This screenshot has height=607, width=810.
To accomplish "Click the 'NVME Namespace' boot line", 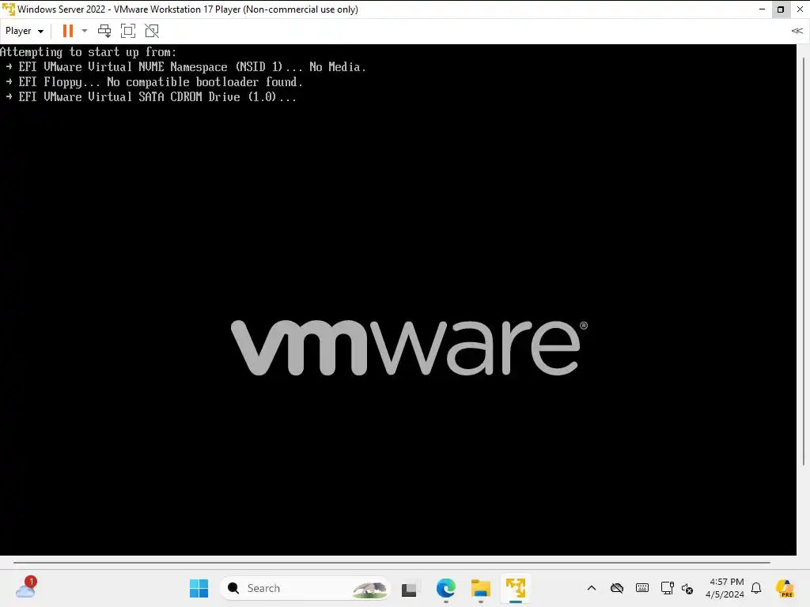I will pyautogui.click(x=186, y=67).
